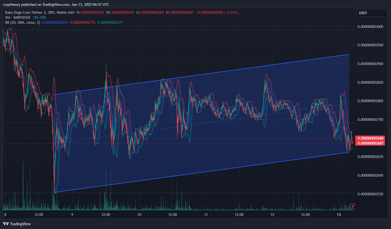
Task: Click price axis label 0.000000002750
Action: tap(370, 120)
